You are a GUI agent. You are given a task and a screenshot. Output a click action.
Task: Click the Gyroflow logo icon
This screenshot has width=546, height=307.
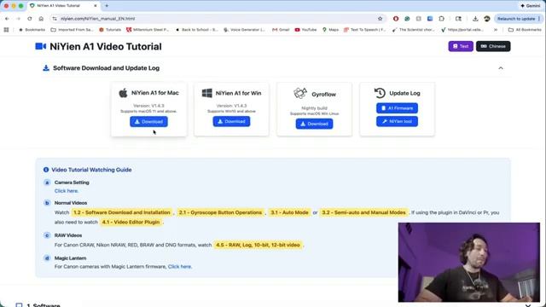pos(300,93)
